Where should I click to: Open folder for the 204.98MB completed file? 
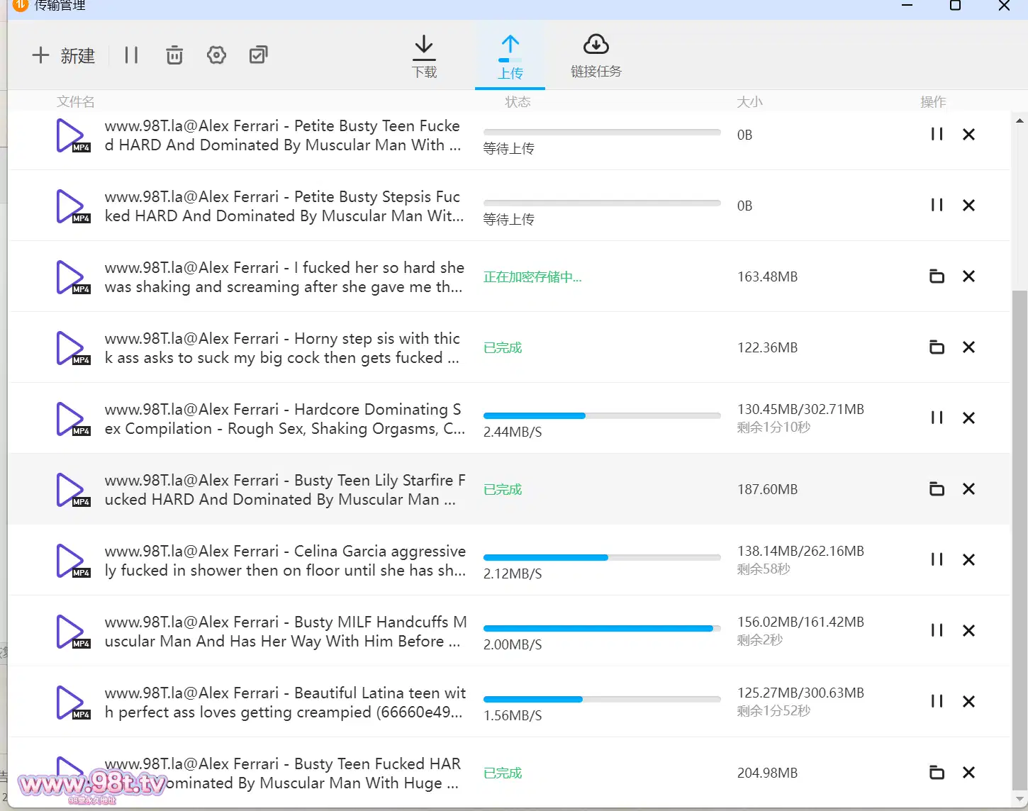937,772
